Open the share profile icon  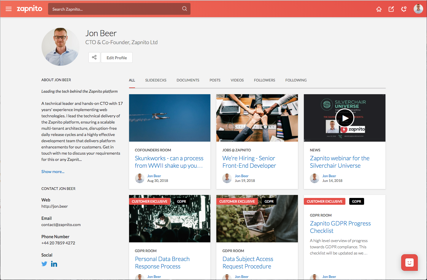click(x=94, y=57)
